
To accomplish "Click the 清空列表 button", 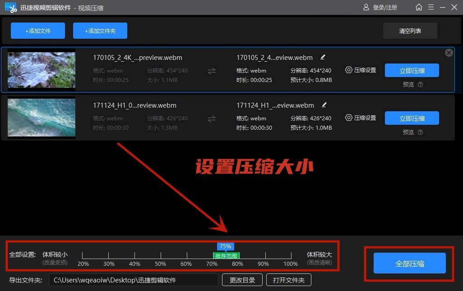I will (410, 31).
